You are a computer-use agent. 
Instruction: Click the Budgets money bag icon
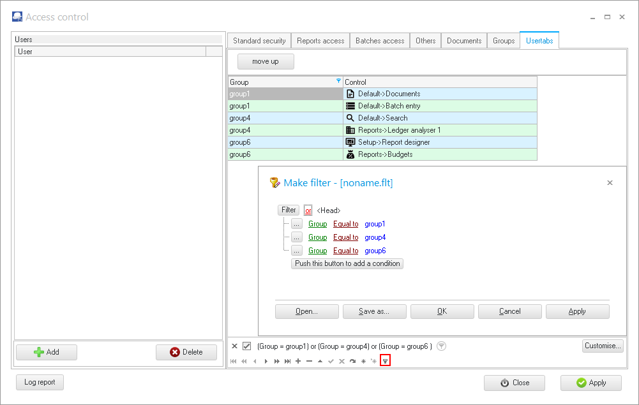pyautogui.click(x=350, y=154)
